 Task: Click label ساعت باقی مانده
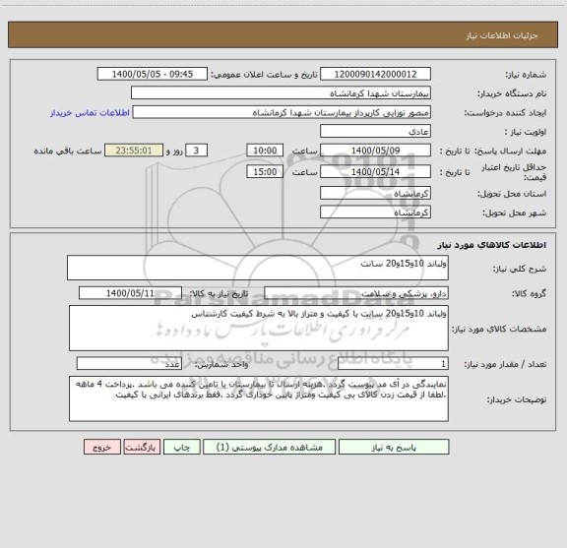point(68,152)
